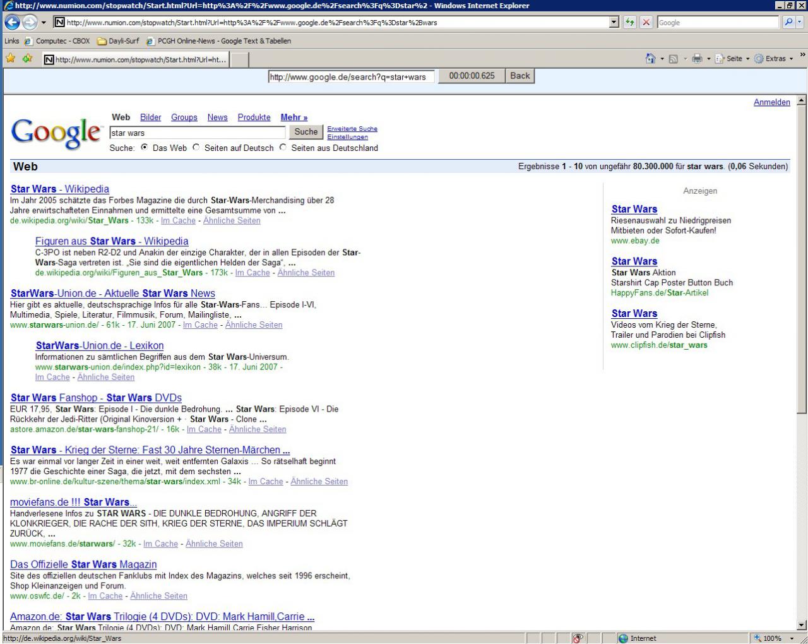The image size is (808, 644).
Task: Open the Groups search category
Action: pos(184,117)
